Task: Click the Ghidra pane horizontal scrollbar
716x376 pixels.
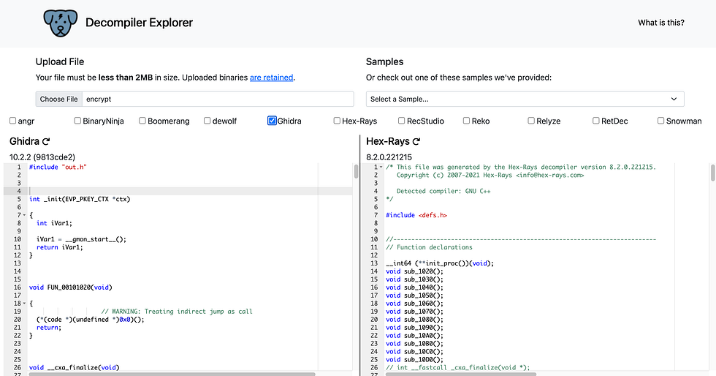Action: click(x=172, y=374)
